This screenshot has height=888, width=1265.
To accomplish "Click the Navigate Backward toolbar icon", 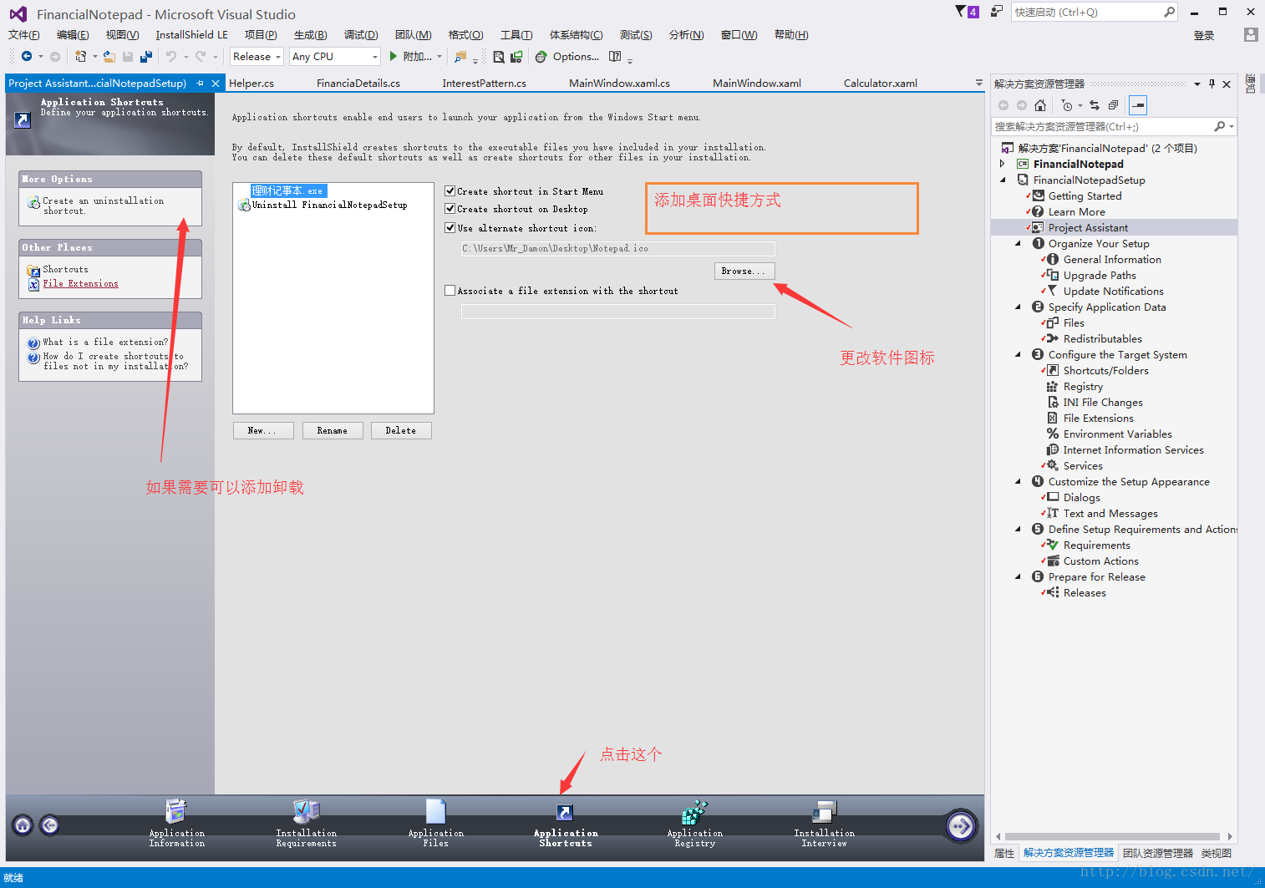I will (x=27, y=57).
